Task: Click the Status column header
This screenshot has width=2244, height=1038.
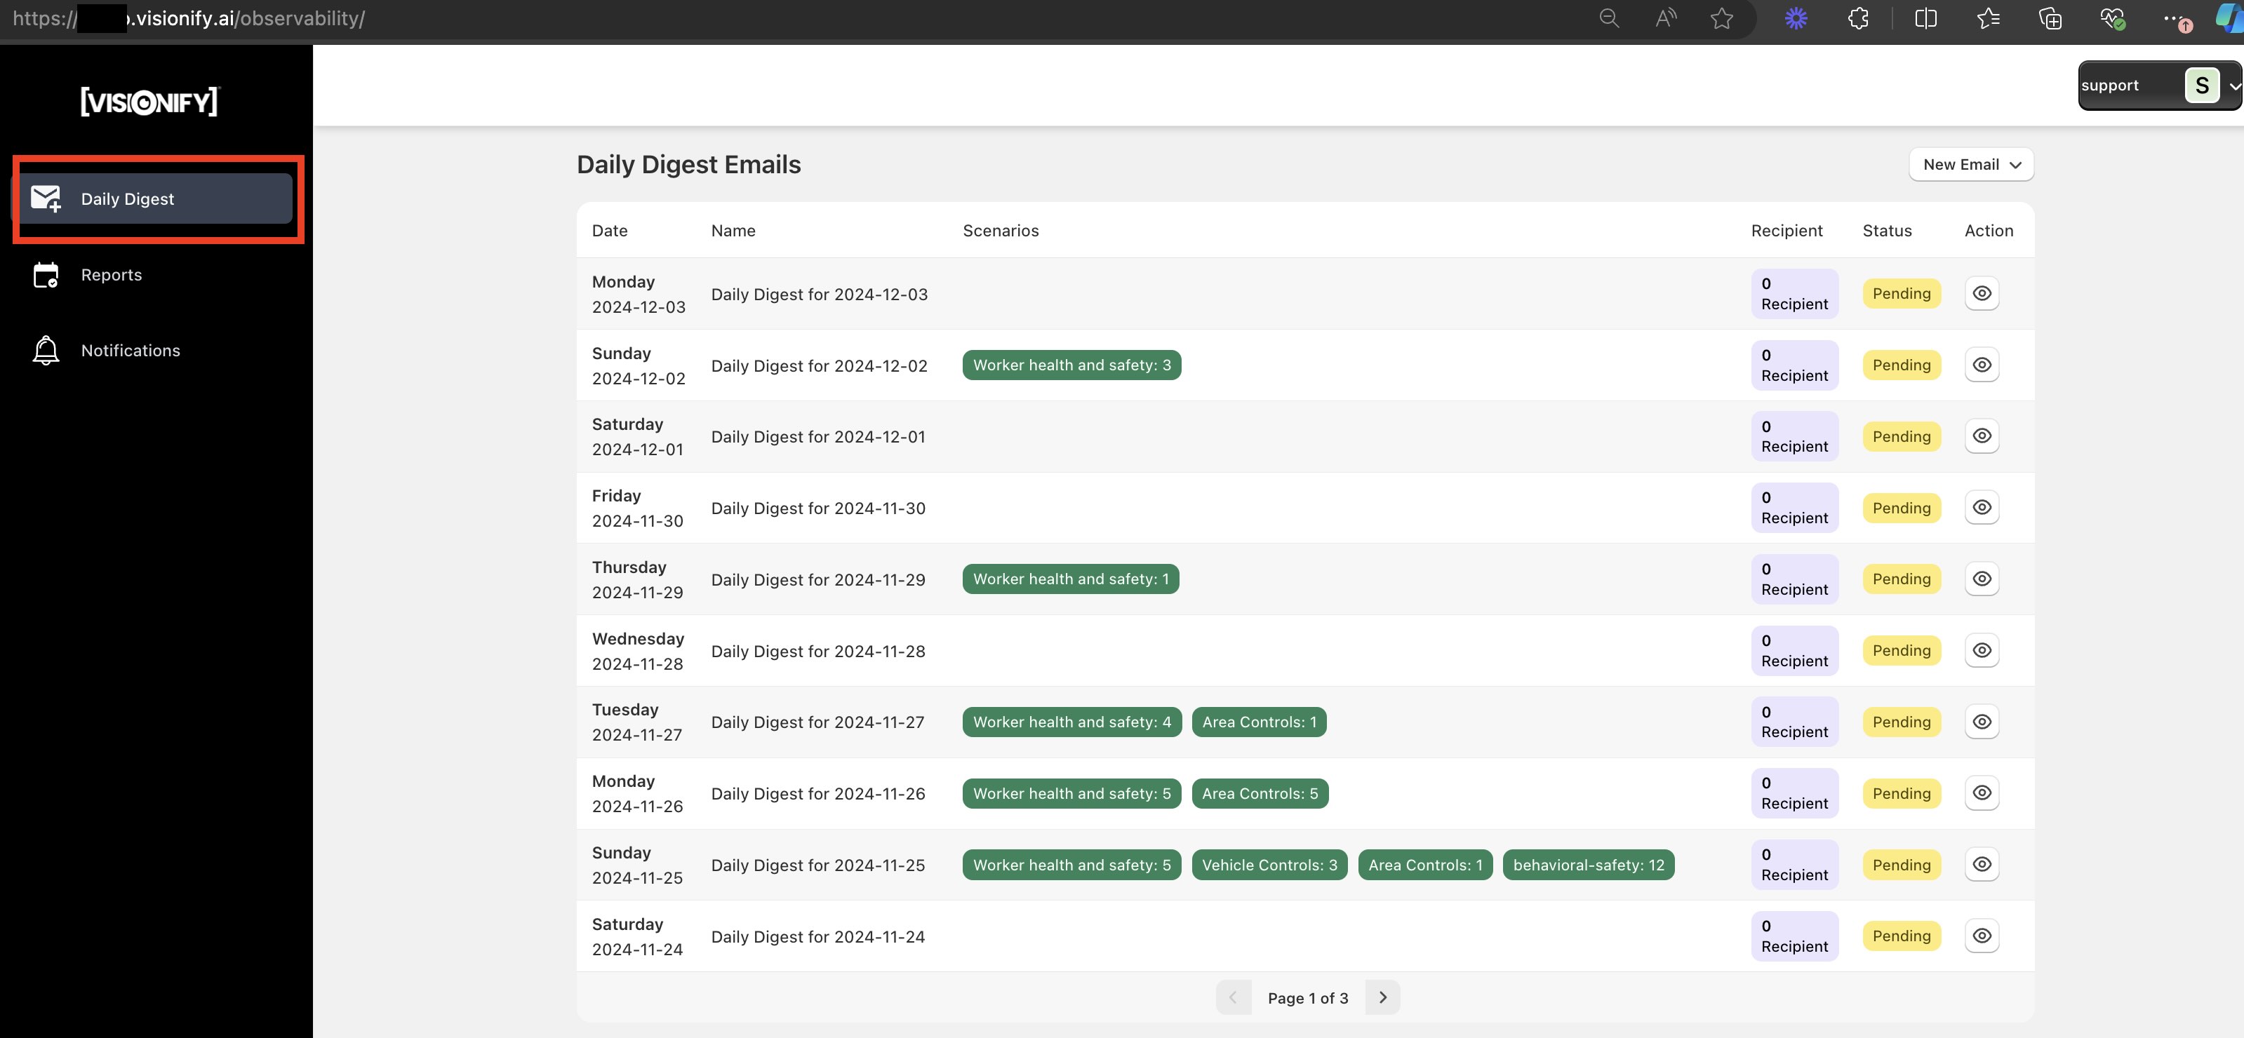Action: pyautogui.click(x=1887, y=231)
